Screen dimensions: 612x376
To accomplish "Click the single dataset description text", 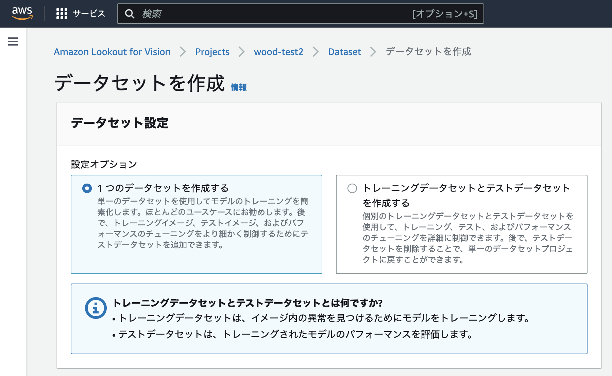I will [x=203, y=223].
